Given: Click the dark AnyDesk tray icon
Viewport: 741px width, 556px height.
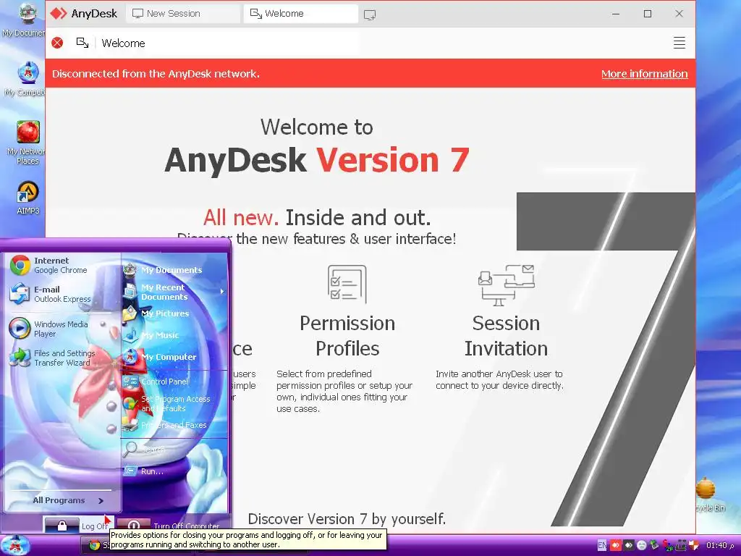Looking at the screenshot, I should 629,545.
